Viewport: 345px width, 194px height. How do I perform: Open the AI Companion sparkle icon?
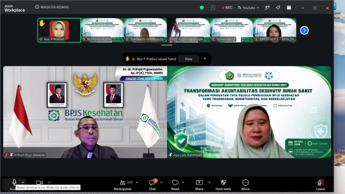point(278,8)
